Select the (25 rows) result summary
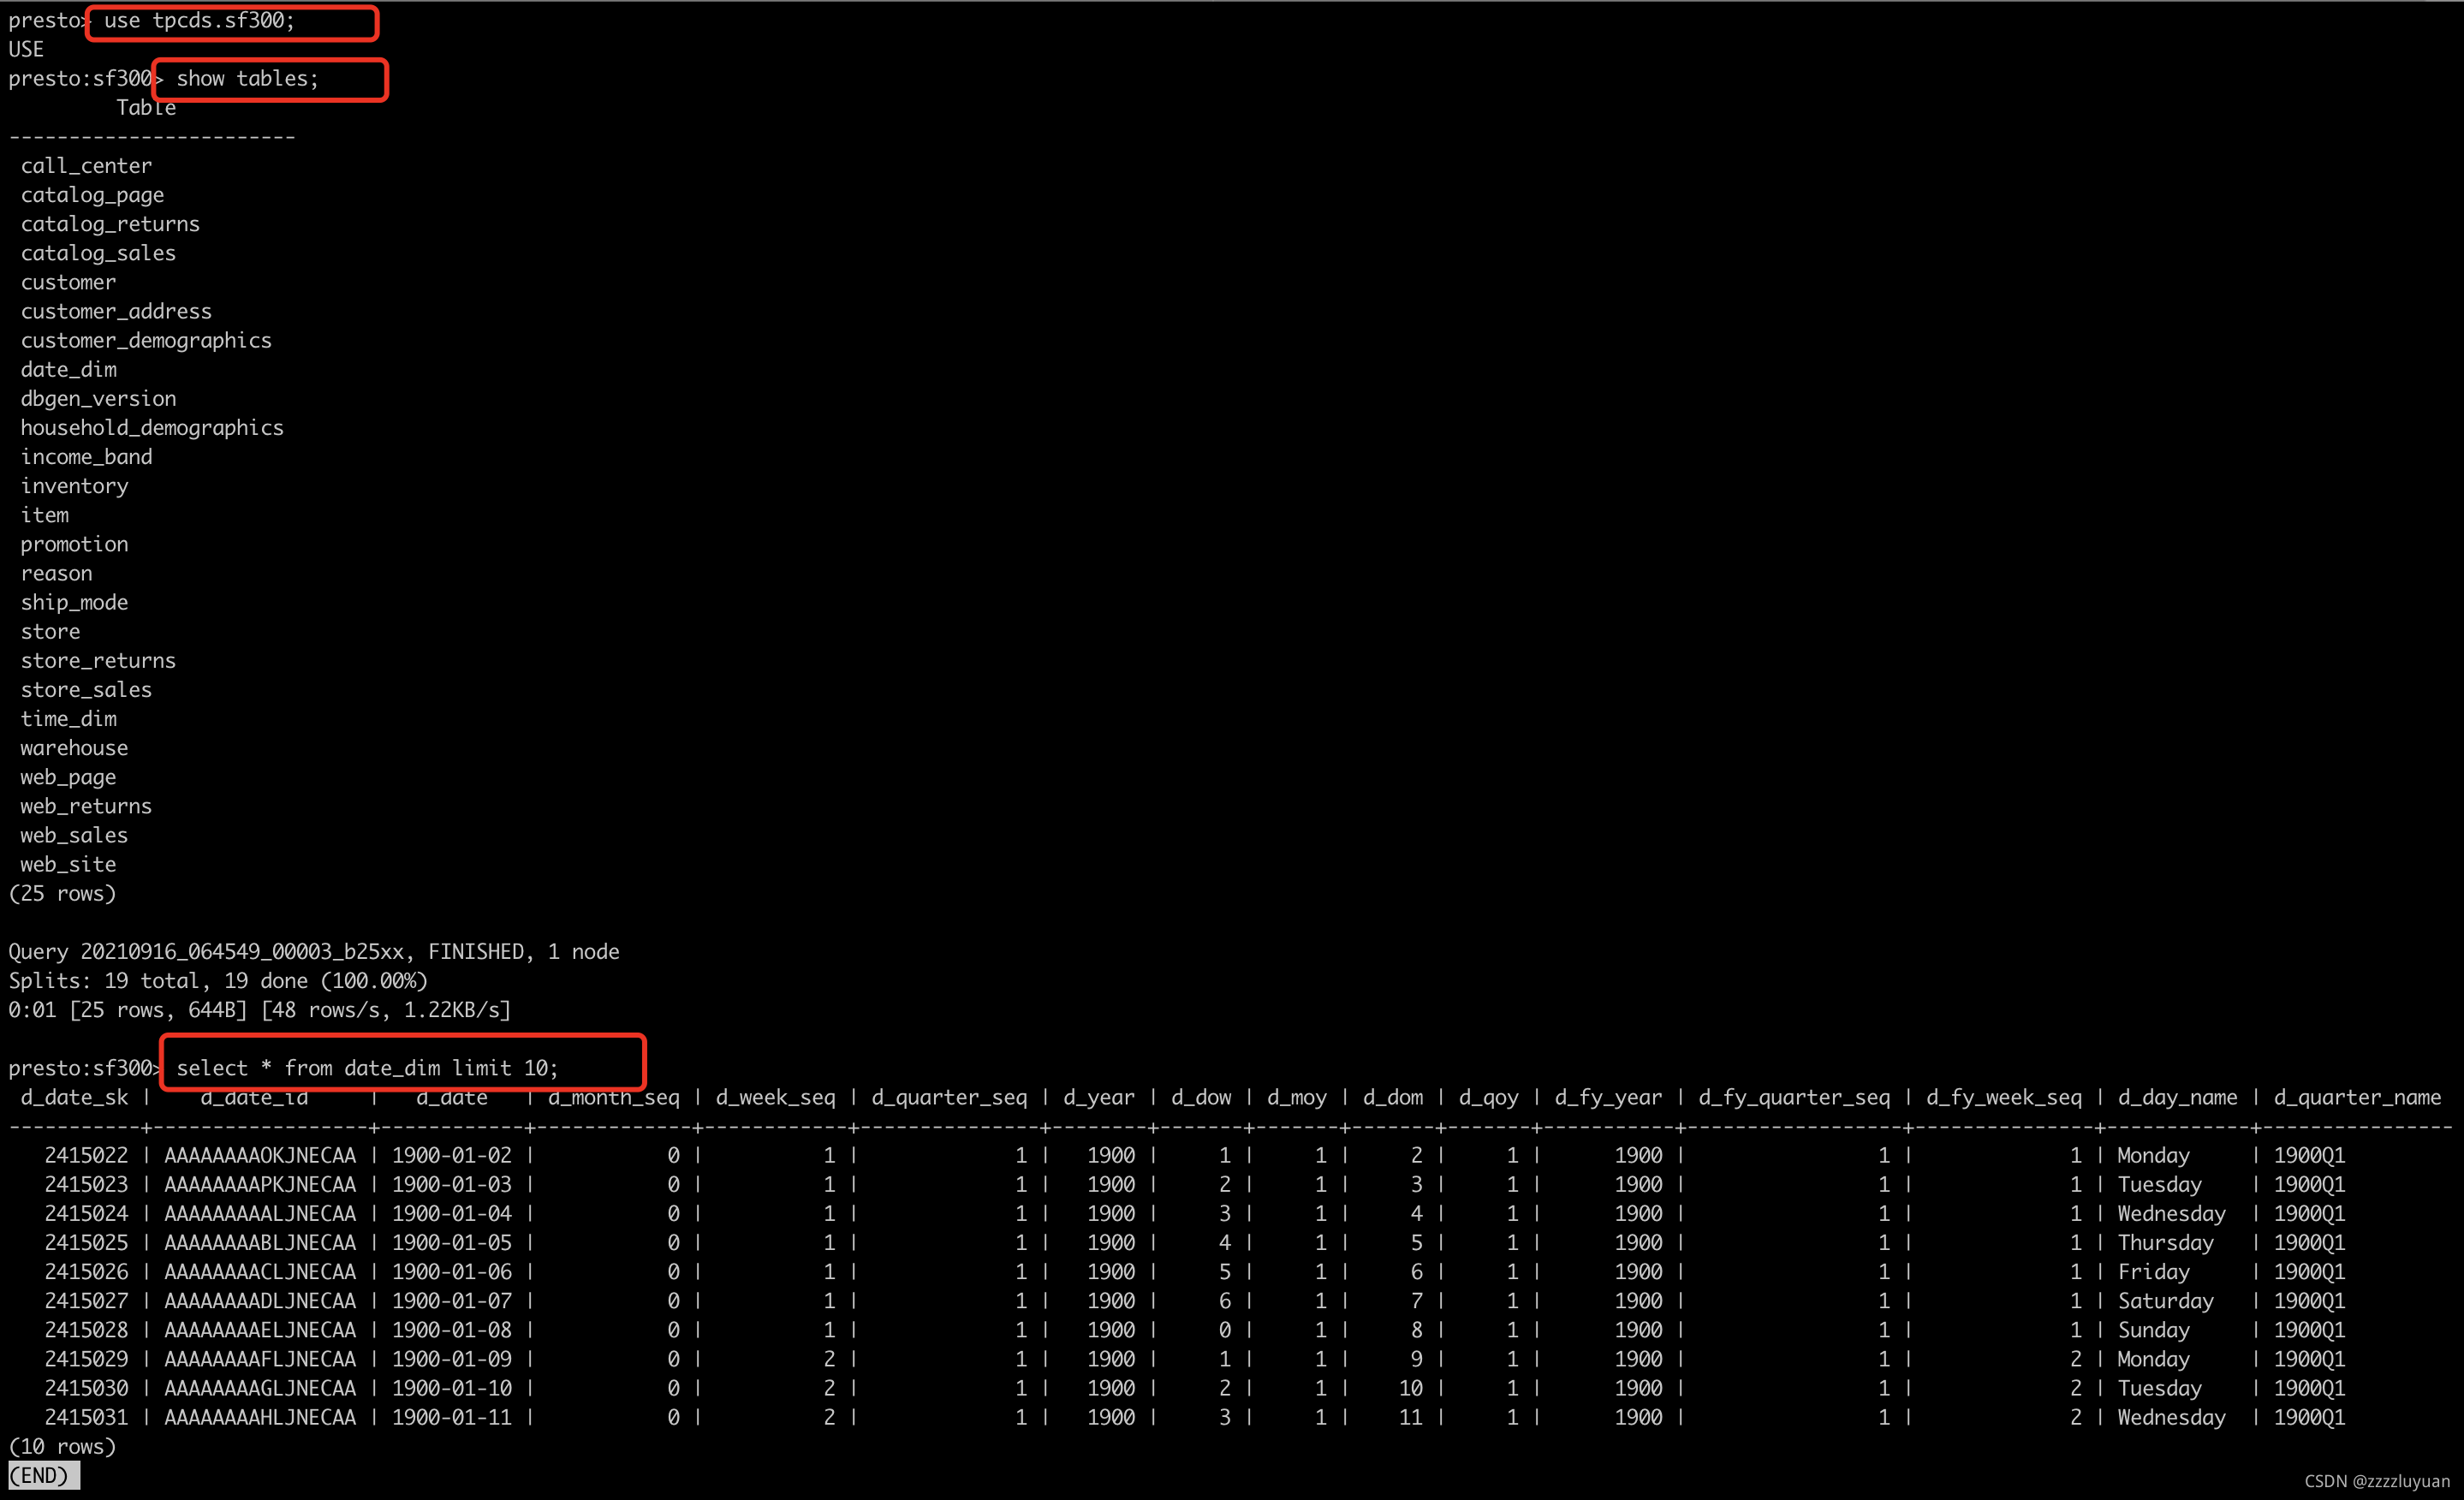2464x1500 pixels. (x=62, y=893)
